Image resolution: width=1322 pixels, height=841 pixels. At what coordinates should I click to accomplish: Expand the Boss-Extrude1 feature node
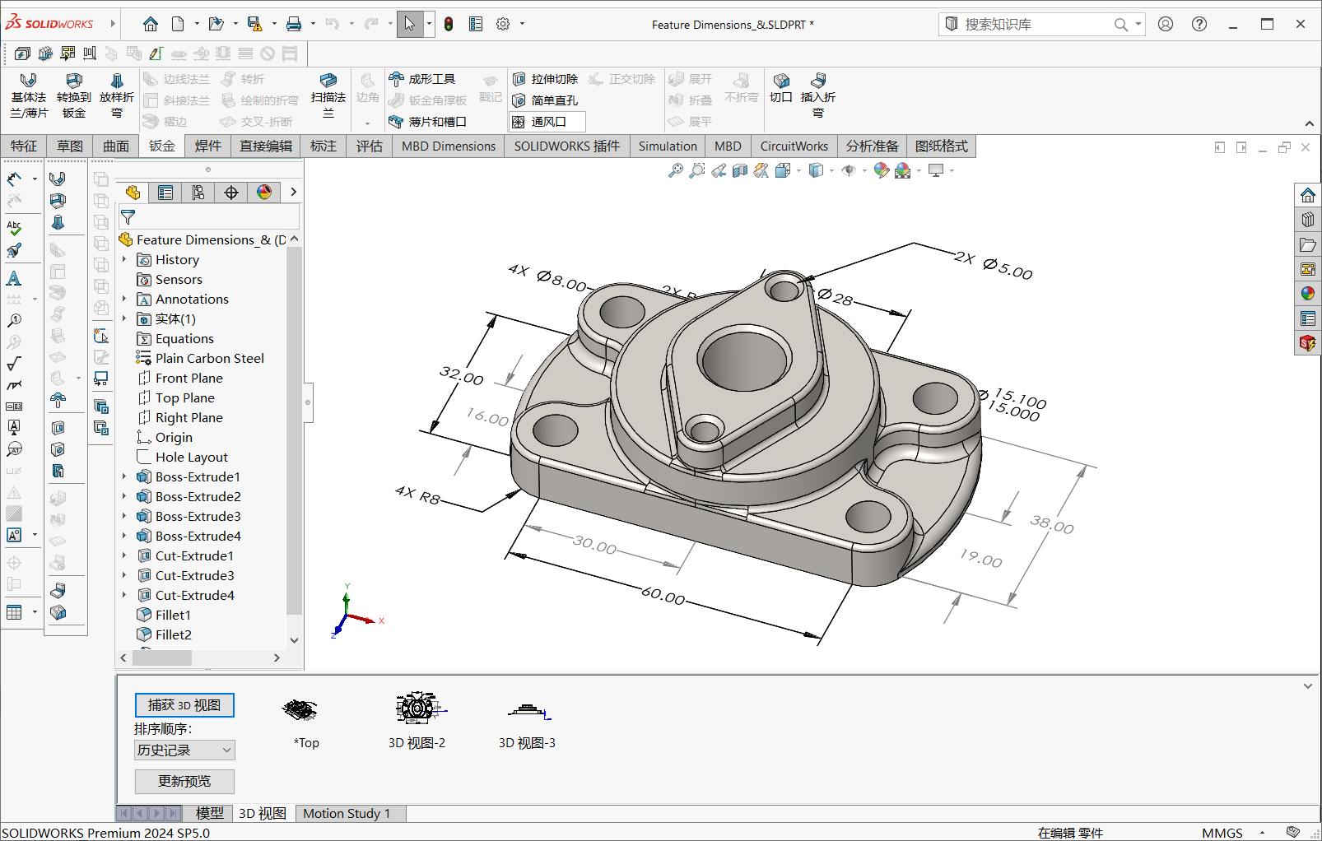point(125,476)
